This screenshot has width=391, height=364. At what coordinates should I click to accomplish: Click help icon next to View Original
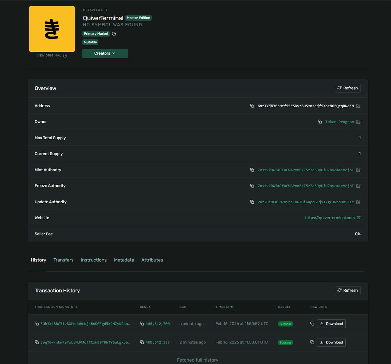pyautogui.click(x=65, y=56)
